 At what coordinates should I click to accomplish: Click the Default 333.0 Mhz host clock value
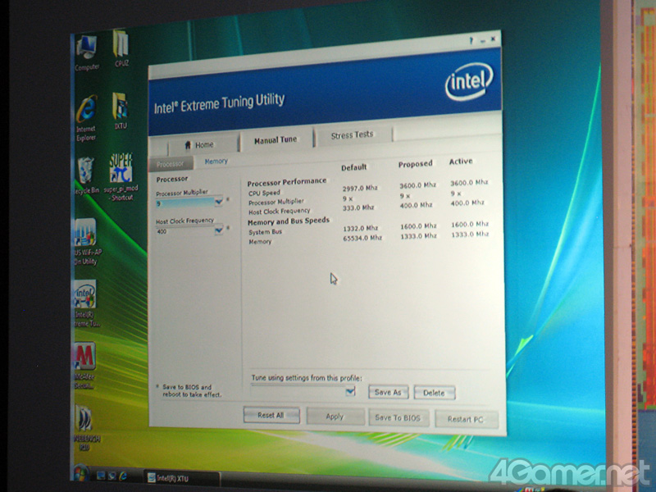click(x=358, y=207)
